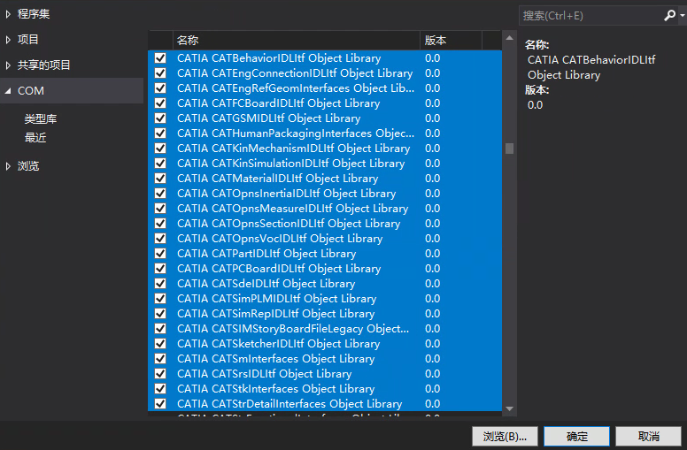Open the search options dropdown arrow

coord(683,16)
